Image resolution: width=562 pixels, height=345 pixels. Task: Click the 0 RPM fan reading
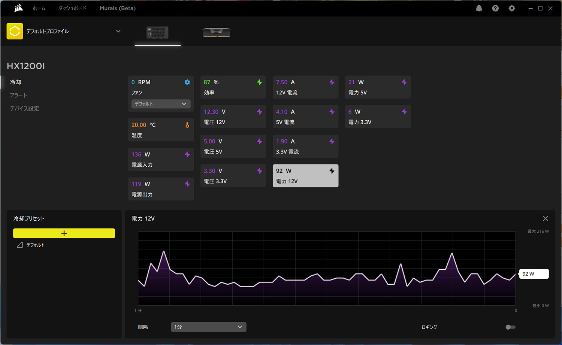click(141, 82)
